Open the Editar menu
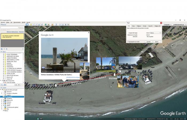Screen dimensions: 187x120 (8, 22)
